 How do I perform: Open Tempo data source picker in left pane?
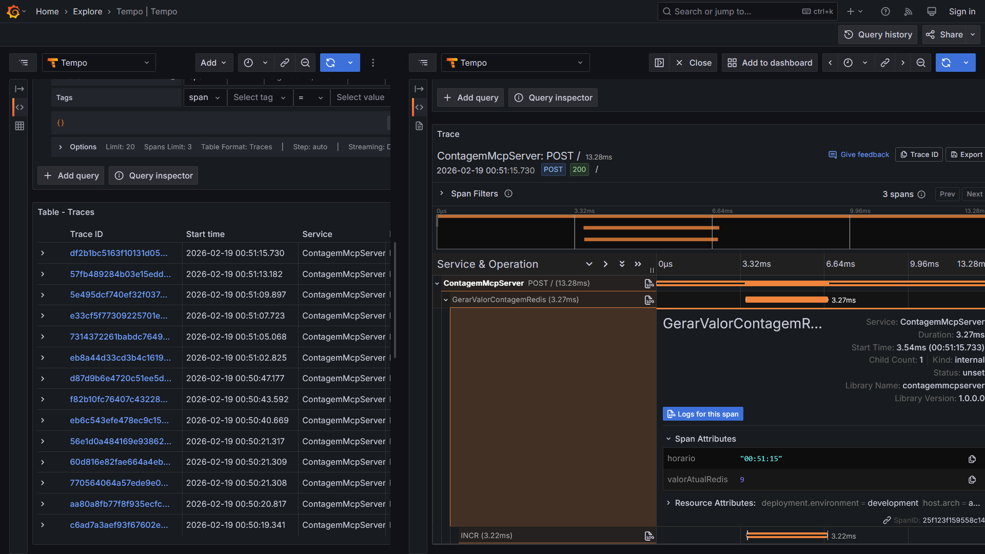pyautogui.click(x=99, y=63)
